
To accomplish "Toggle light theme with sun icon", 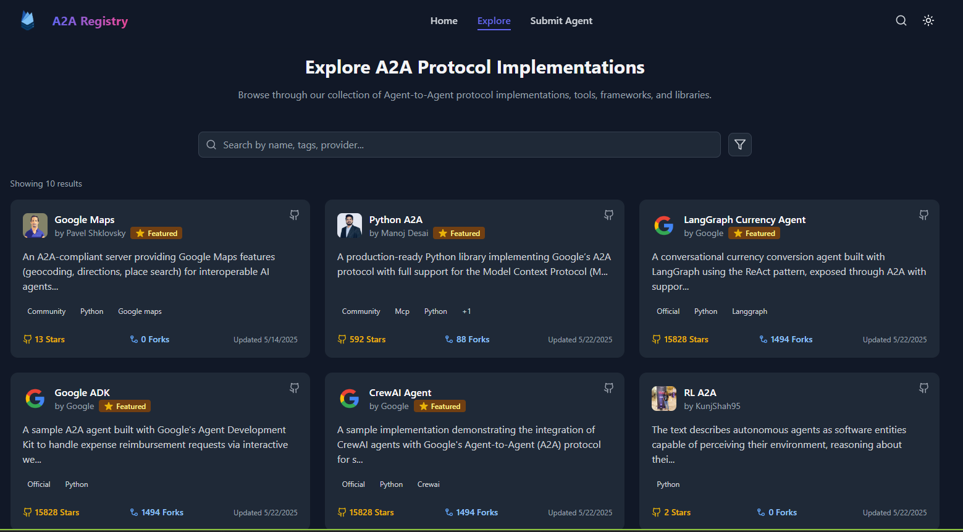I will [x=928, y=21].
